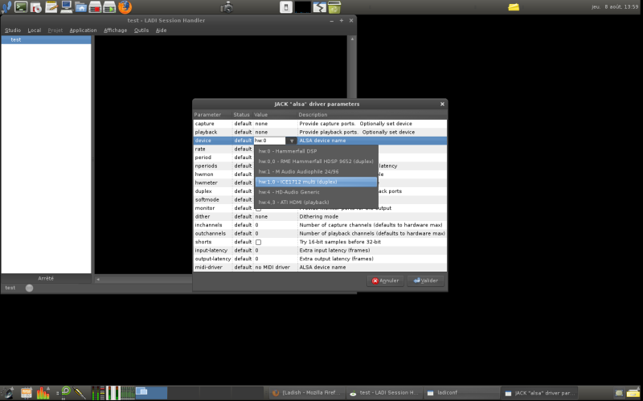The height and width of the screenshot is (401, 643).
Task: Click the Status column header
Action: click(x=242, y=115)
